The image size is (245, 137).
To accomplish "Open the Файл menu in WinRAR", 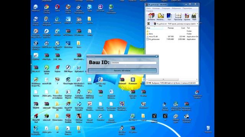I will tap(149, 8).
